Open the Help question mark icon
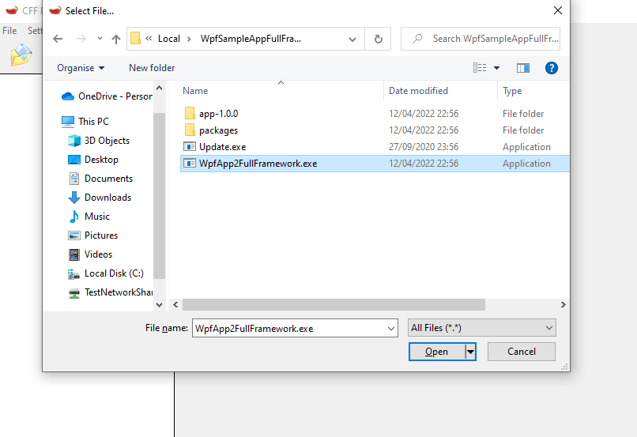637x437 pixels. pyautogui.click(x=552, y=68)
